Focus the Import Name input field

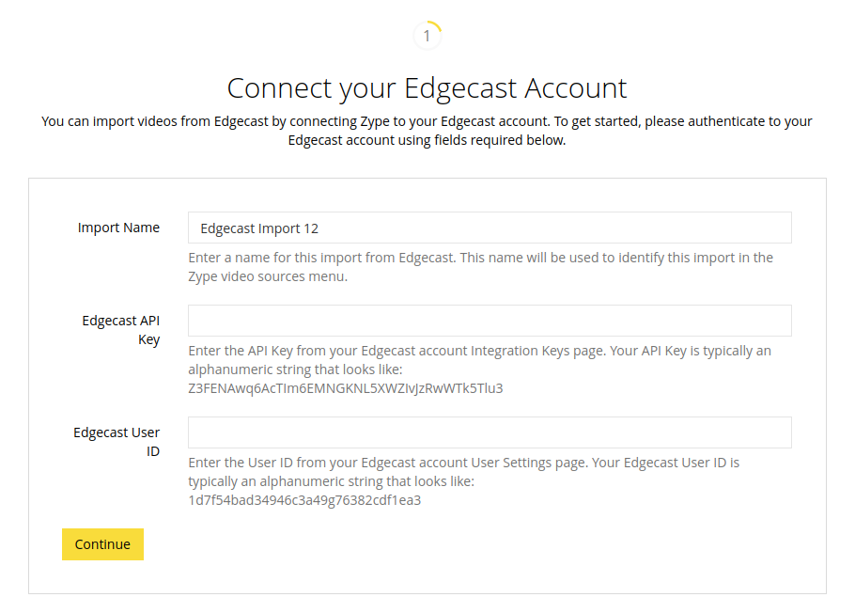[x=490, y=228]
